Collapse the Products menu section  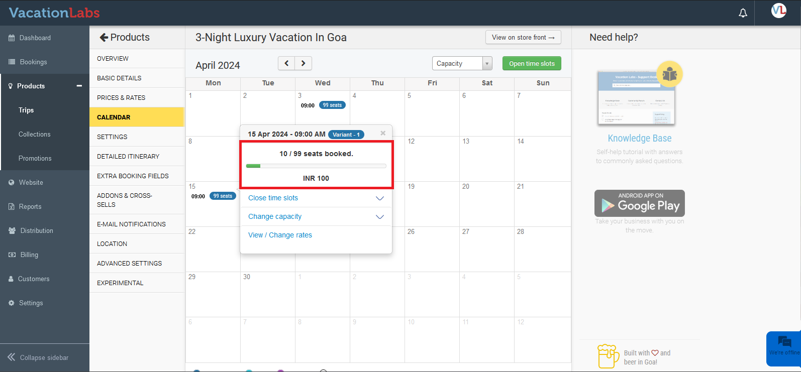[79, 86]
